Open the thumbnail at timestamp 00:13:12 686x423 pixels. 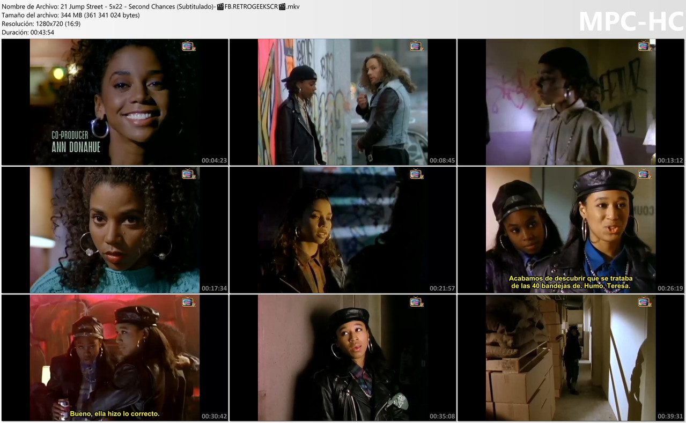[571, 102]
